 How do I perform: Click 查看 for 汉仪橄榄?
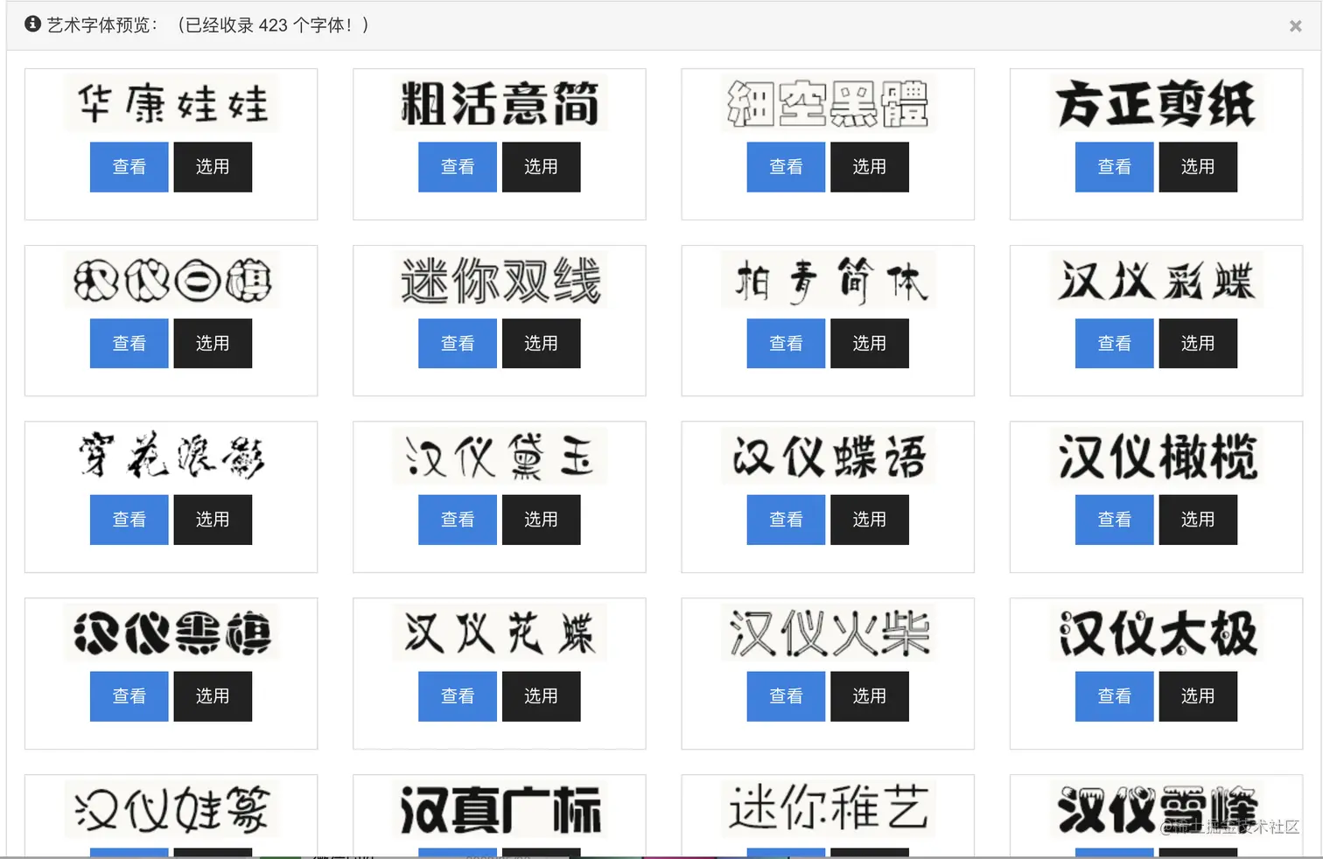(1115, 520)
